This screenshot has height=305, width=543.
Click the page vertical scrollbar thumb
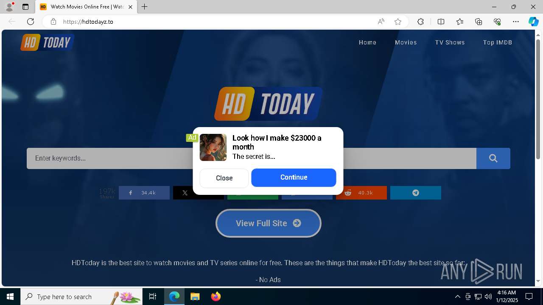(538, 99)
